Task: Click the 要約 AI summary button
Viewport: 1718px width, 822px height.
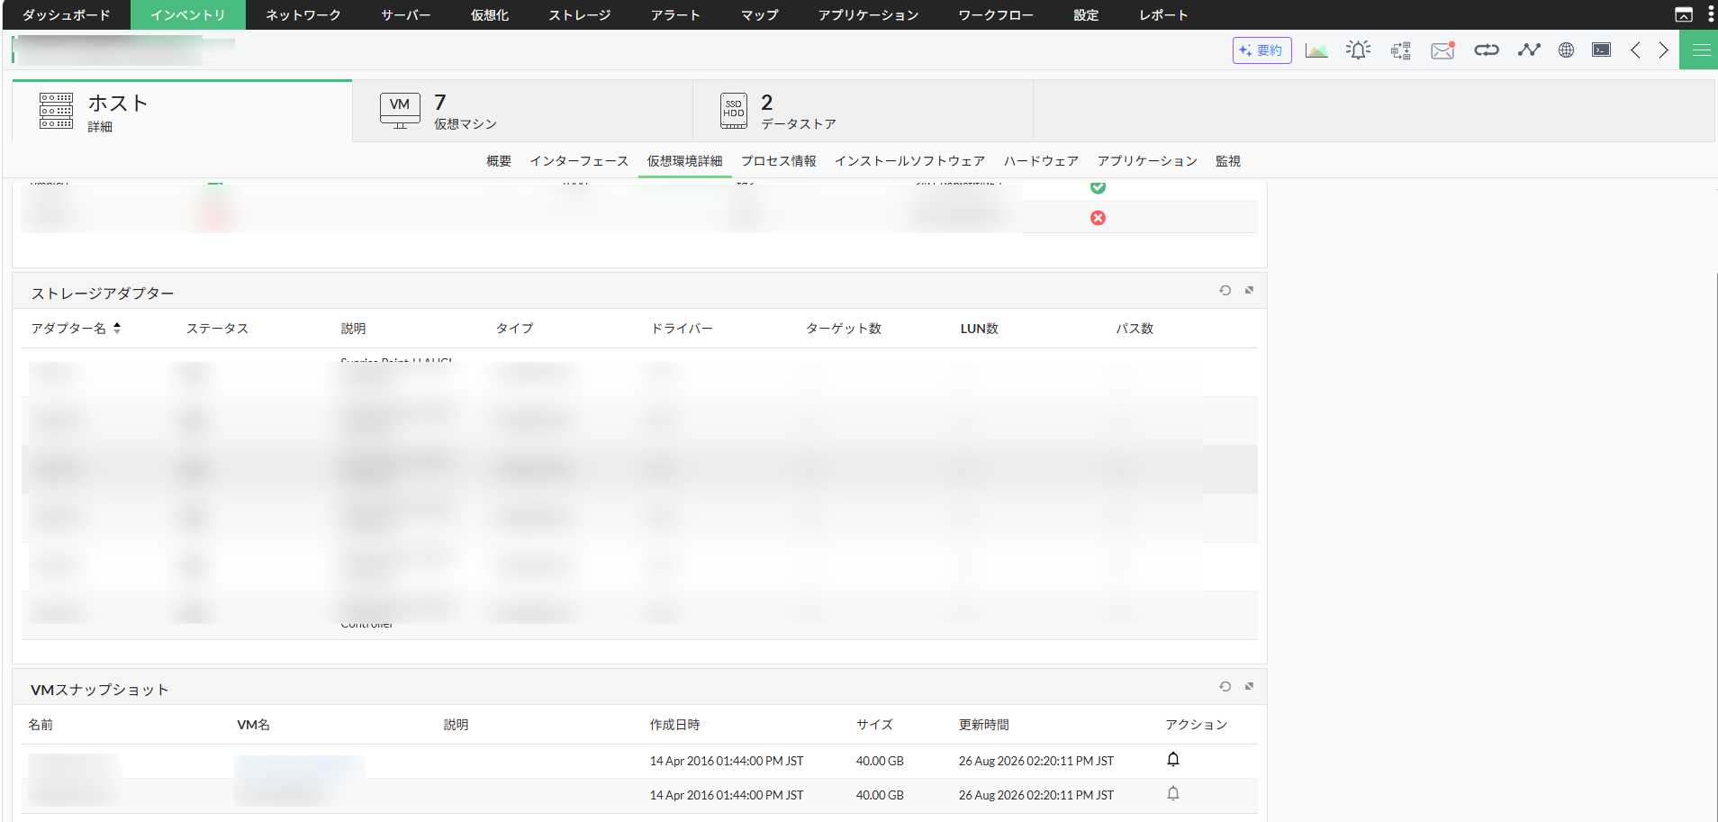Action: point(1261,50)
